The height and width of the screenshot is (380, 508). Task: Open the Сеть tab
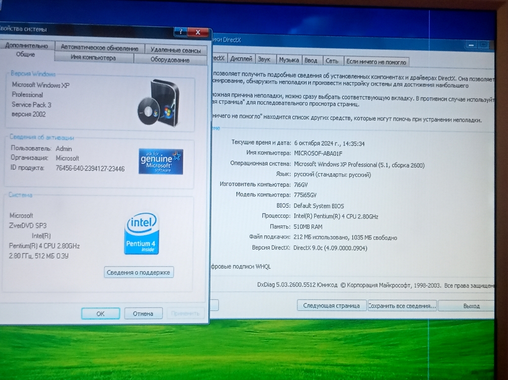pos(332,61)
